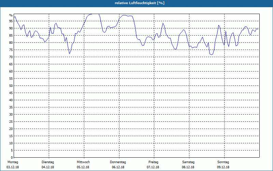The height and width of the screenshot is (171, 273).
Task: Click the y-axis value 65
Action: (x=11, y=64)
